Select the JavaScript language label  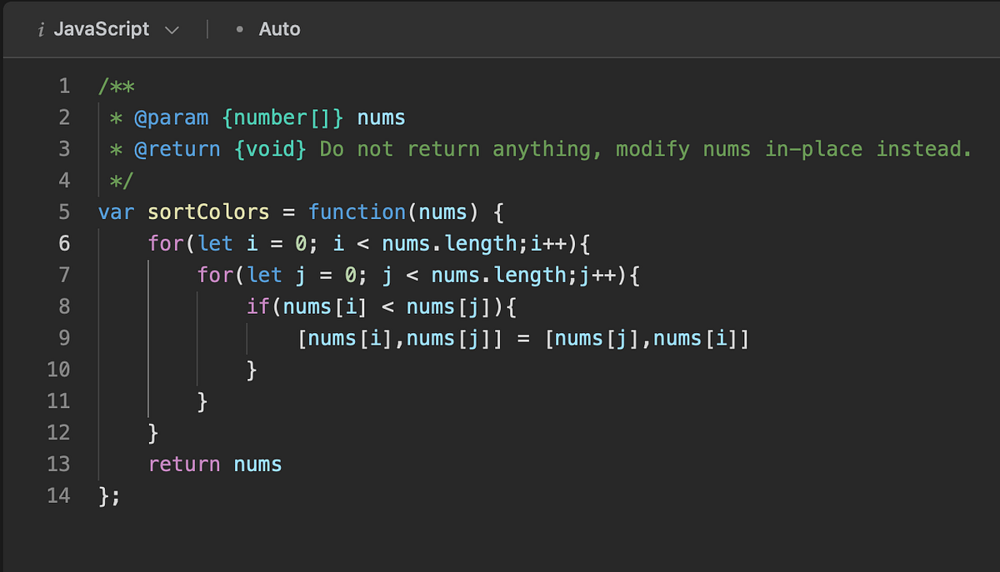pyautogui.click(x=100, y=28)
